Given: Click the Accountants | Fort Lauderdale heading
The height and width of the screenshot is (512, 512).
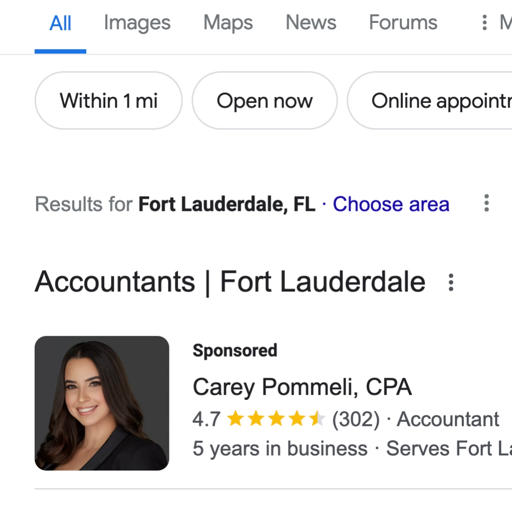Looking at the screenshot, I should (230, 282).
